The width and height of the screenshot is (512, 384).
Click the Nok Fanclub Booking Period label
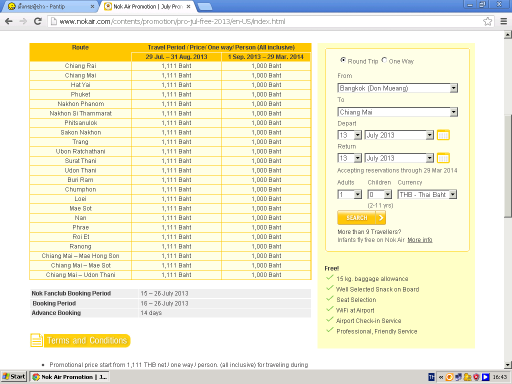pos(71,293)
